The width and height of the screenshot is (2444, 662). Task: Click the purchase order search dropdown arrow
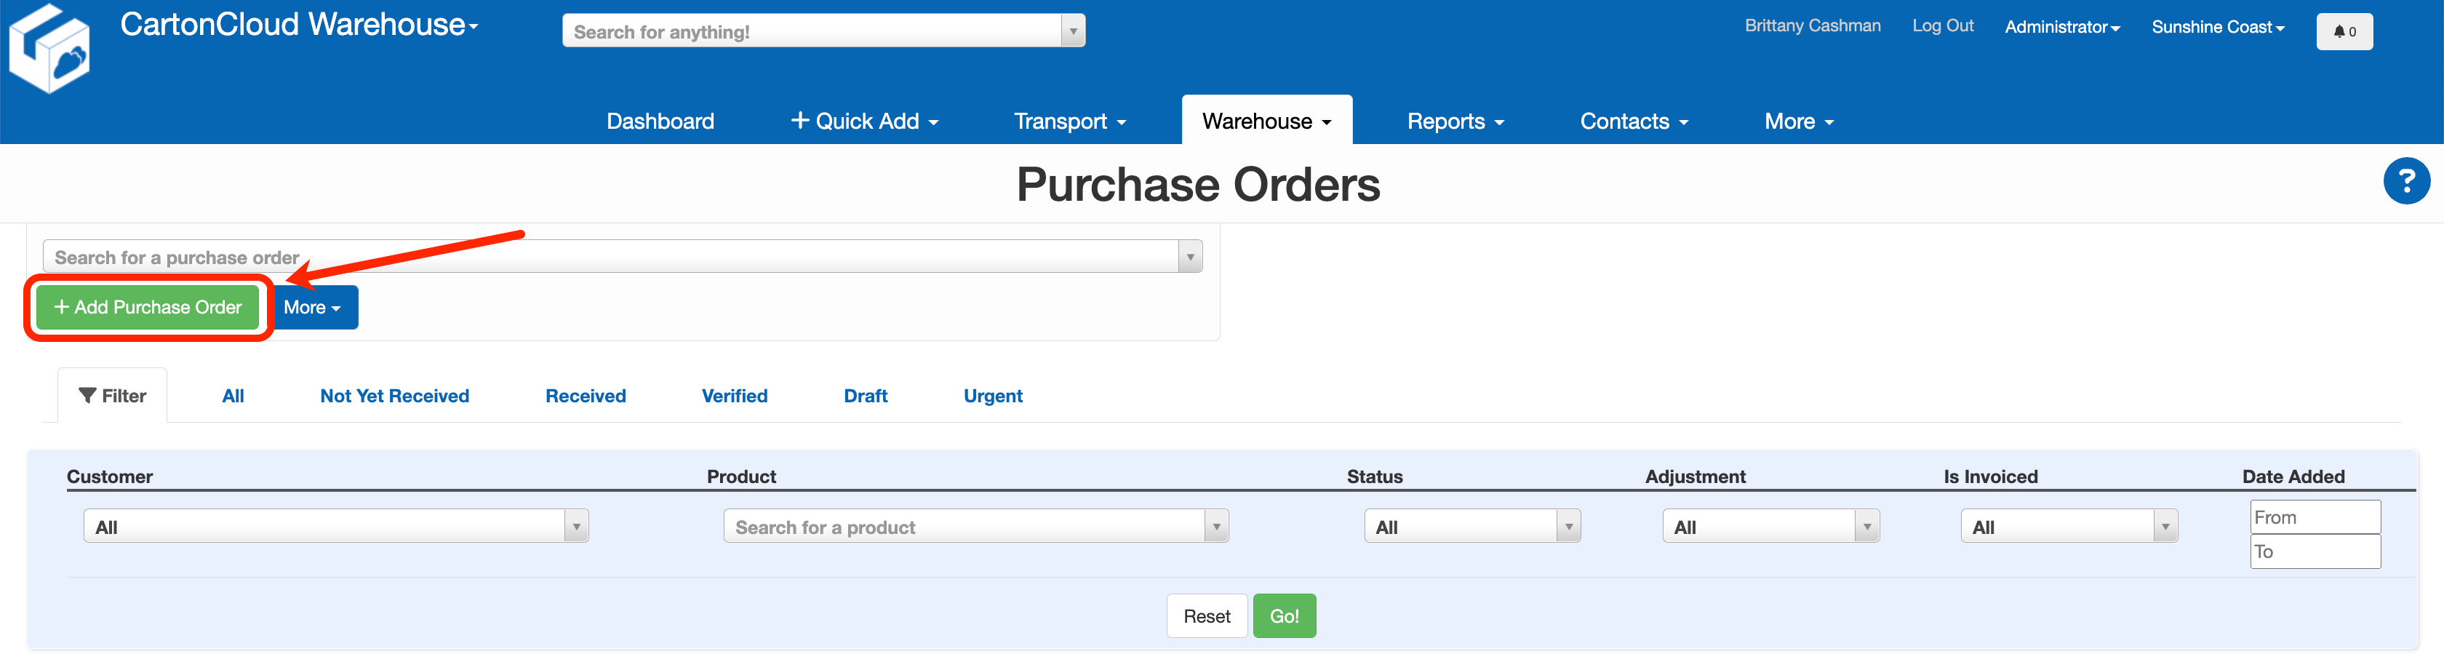pos(1190,256)
